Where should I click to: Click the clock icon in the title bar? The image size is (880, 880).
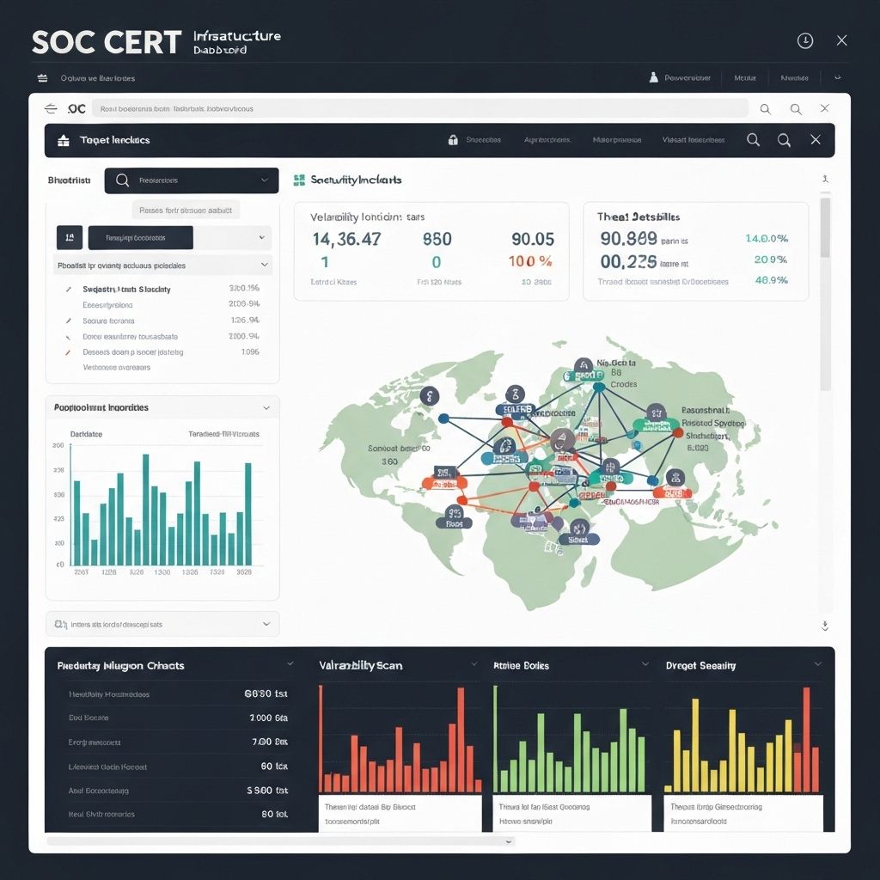[x=805, y=40]
